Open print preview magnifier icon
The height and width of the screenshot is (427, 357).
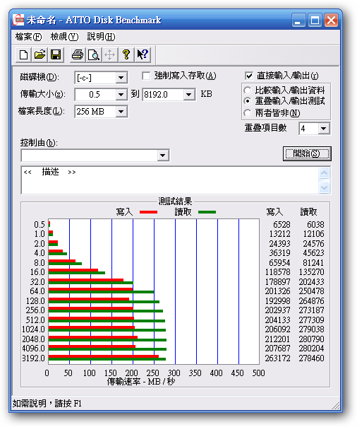(94, 54)
